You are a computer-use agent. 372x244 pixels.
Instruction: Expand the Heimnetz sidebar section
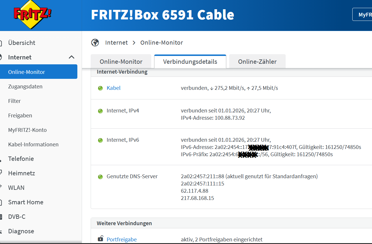21,173
